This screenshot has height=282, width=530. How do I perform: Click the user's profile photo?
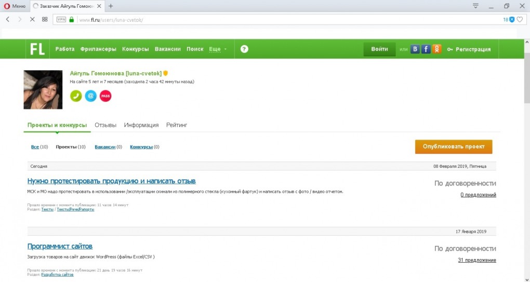click(x=43, y=89)
